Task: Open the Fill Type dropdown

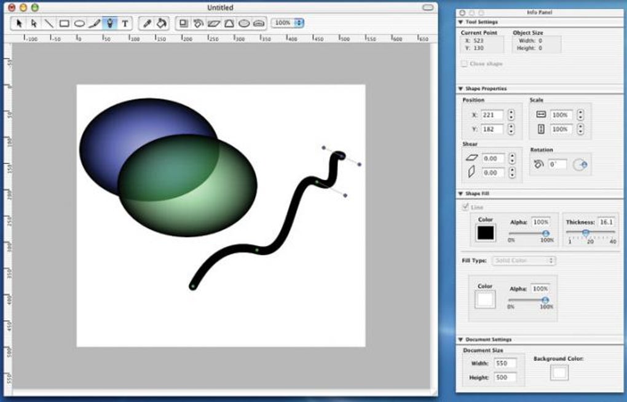Action: 524,261
